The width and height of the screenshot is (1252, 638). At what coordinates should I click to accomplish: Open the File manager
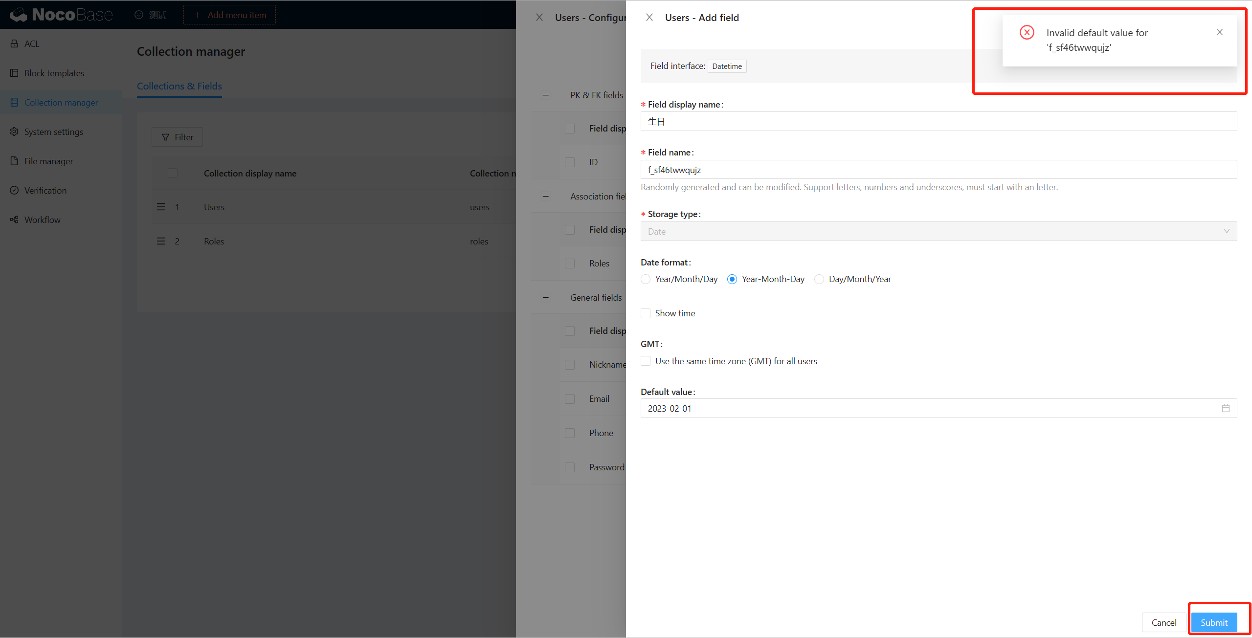(48, 161)
